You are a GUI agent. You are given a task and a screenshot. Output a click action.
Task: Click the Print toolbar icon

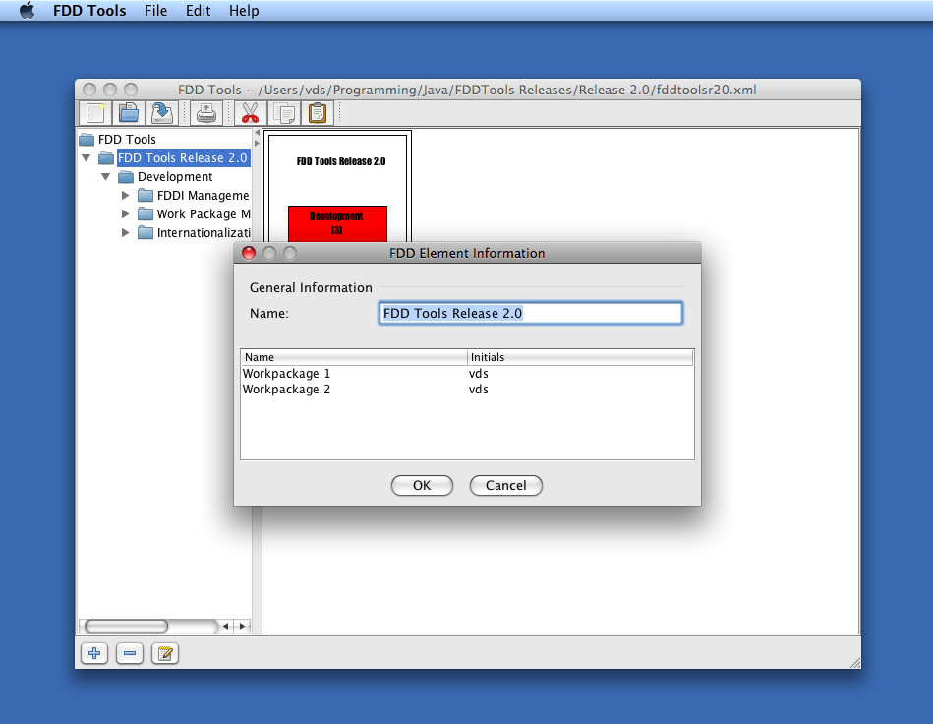(206, 113)
